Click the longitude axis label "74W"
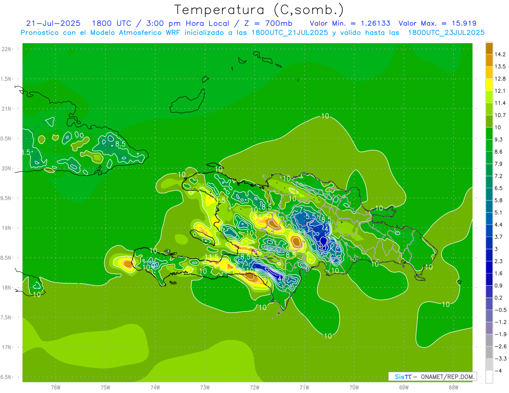Screen dimensions: 509x393 tap(155, 387)
